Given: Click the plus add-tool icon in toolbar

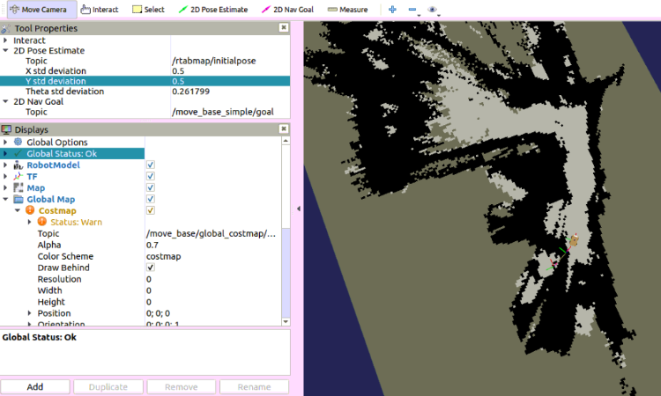Looking at the screenshot, I should tap(392, 10).
